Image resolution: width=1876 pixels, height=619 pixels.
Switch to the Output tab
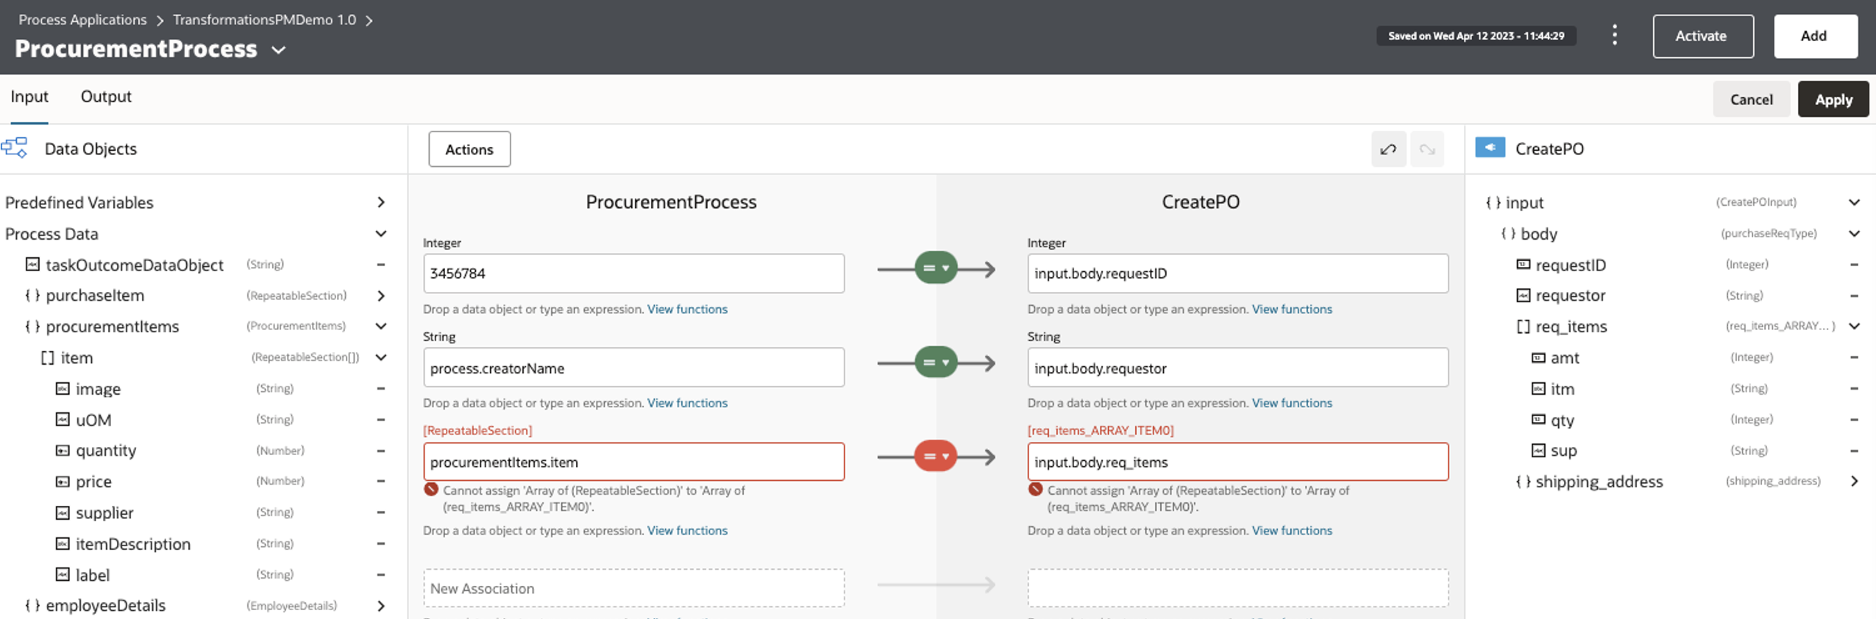pos(106,96)
